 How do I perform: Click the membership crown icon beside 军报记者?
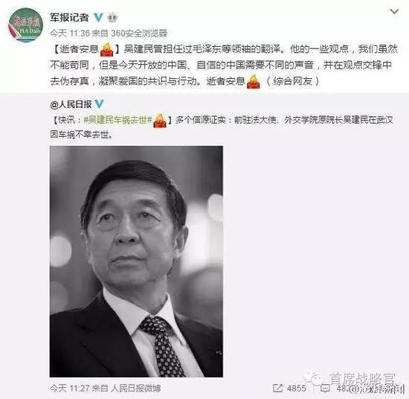tap(112, 18)
